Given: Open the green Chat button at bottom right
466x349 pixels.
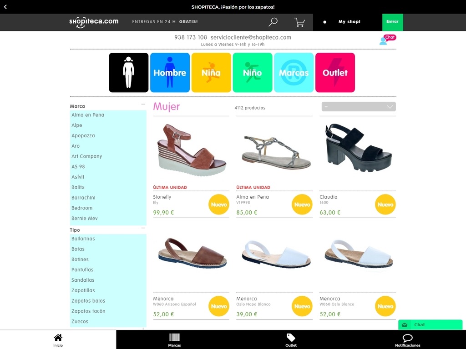Looking at the screenshot, I should 430,324.
